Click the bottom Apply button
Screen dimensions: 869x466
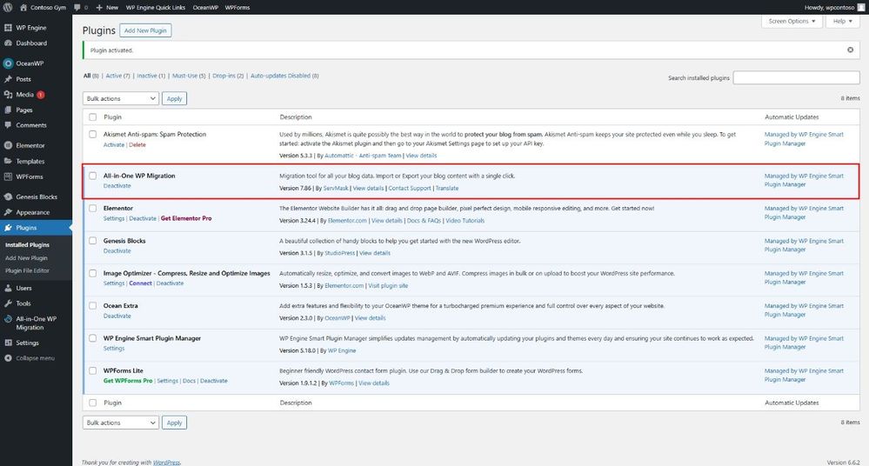(175, 423)
